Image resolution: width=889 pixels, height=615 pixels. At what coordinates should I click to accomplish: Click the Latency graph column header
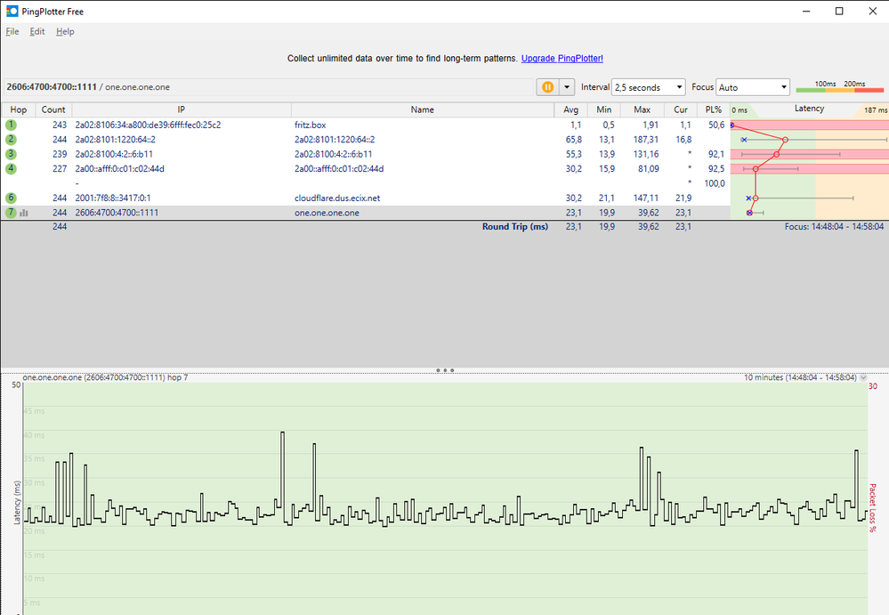pyautogui.click(x=809, y=109)
